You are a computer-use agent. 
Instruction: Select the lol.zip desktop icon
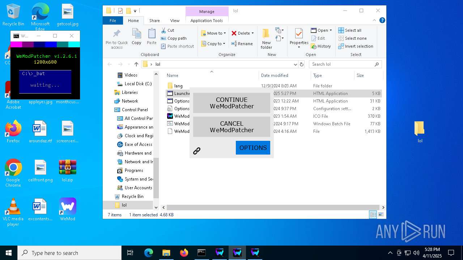point(68,170)
